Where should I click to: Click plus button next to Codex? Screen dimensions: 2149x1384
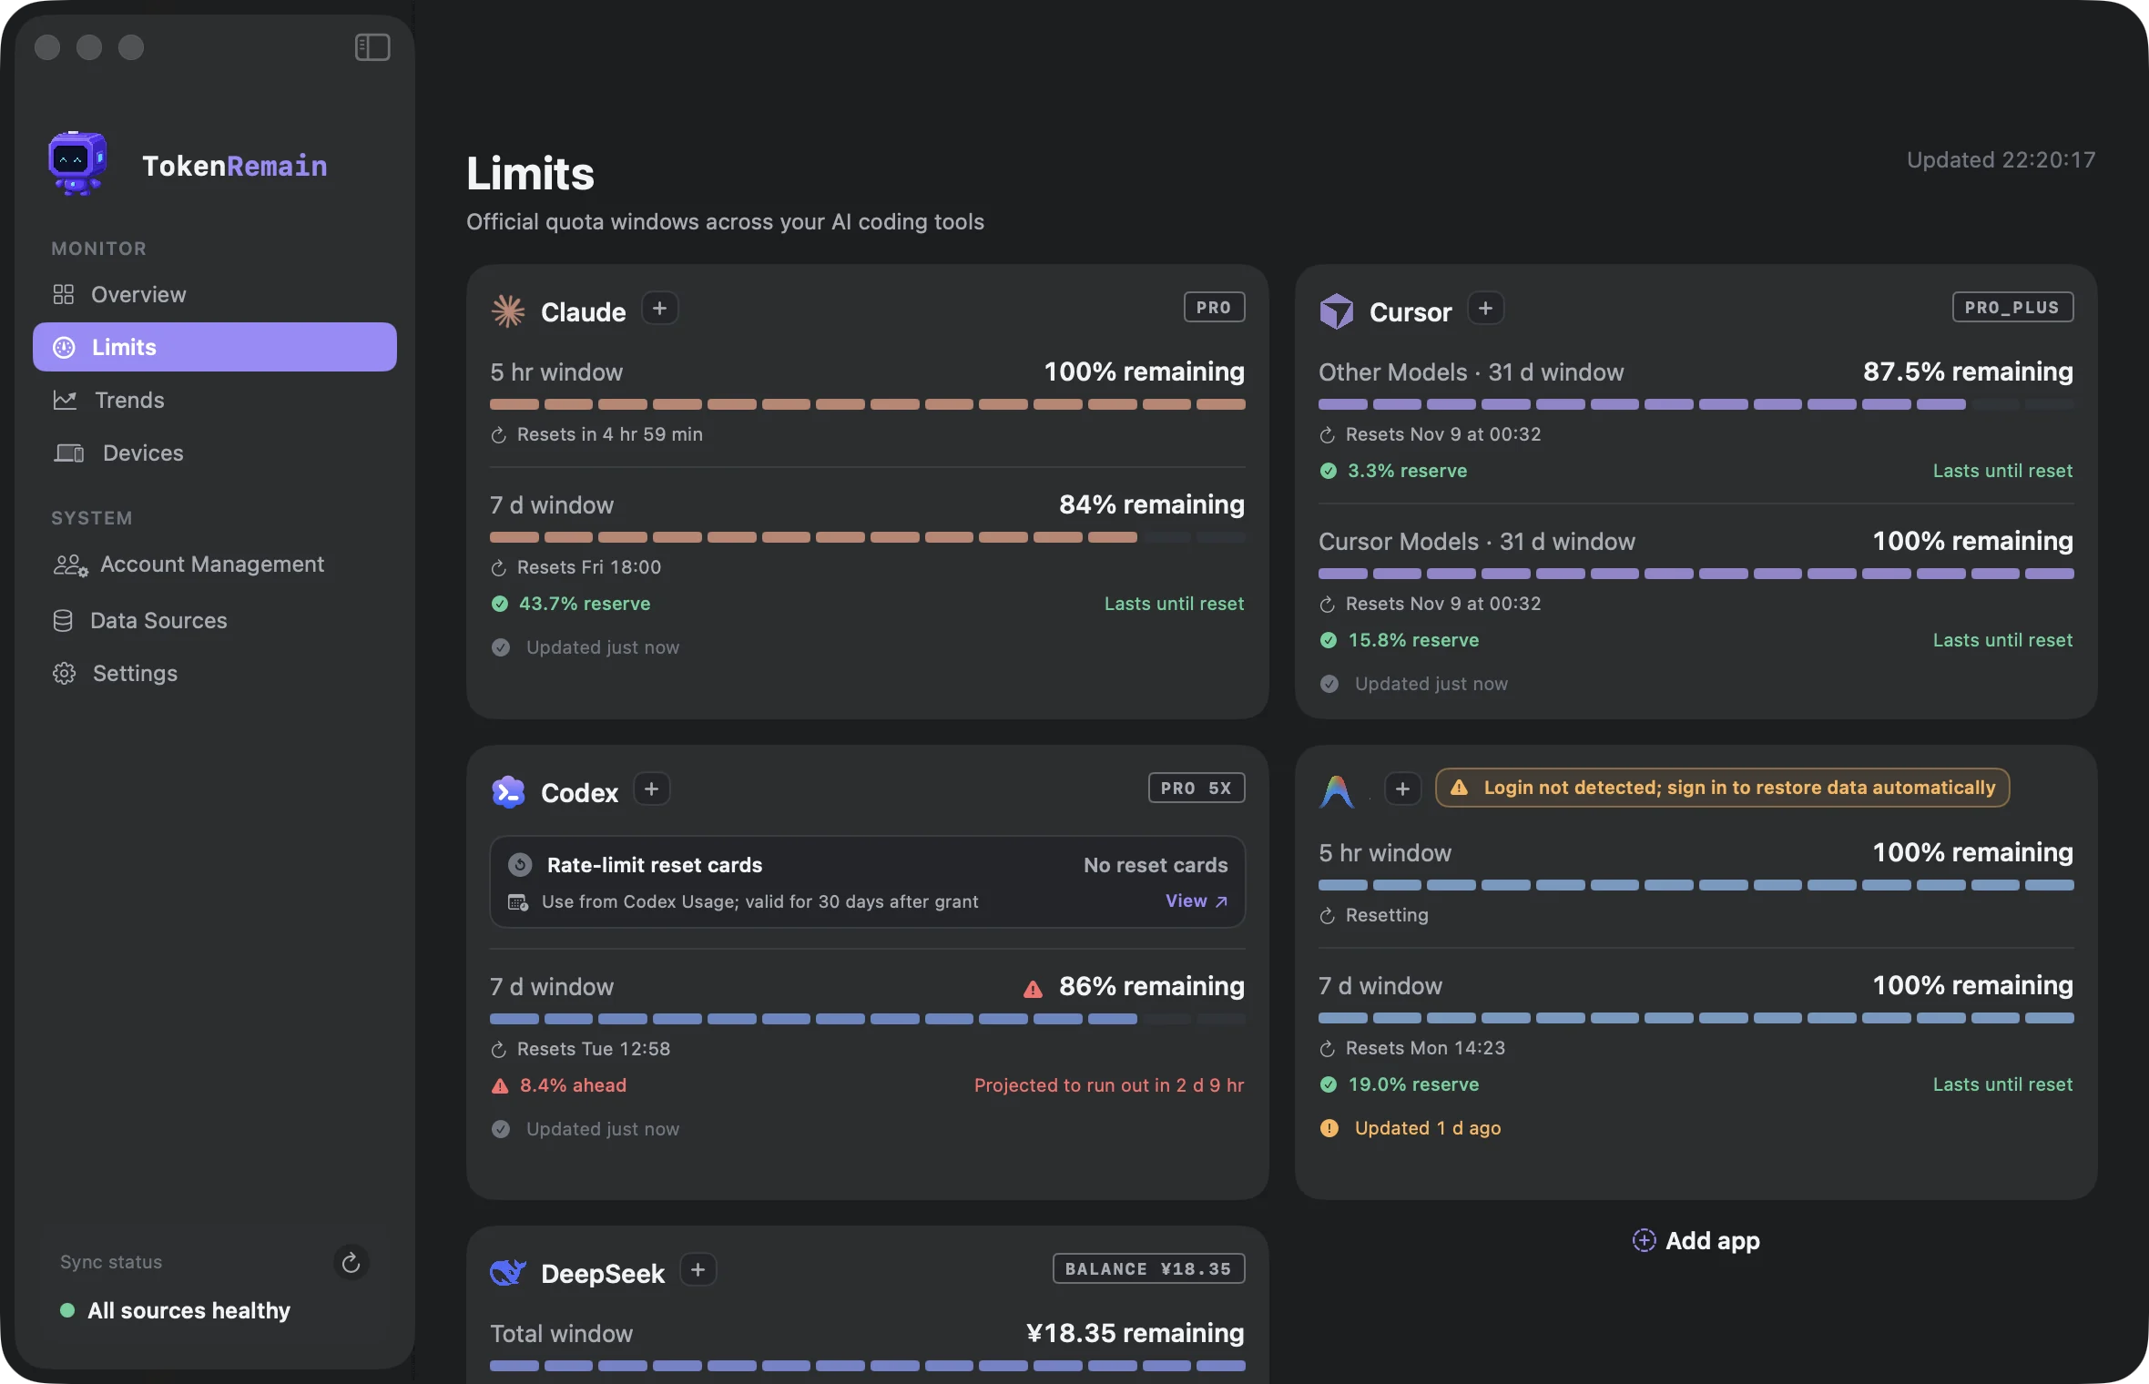651,789
